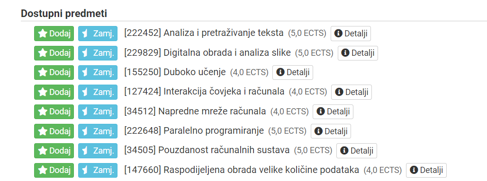Screen dimensions: 487x181
Task: Click the course title Duboko učenje
Action: [194, 72]
